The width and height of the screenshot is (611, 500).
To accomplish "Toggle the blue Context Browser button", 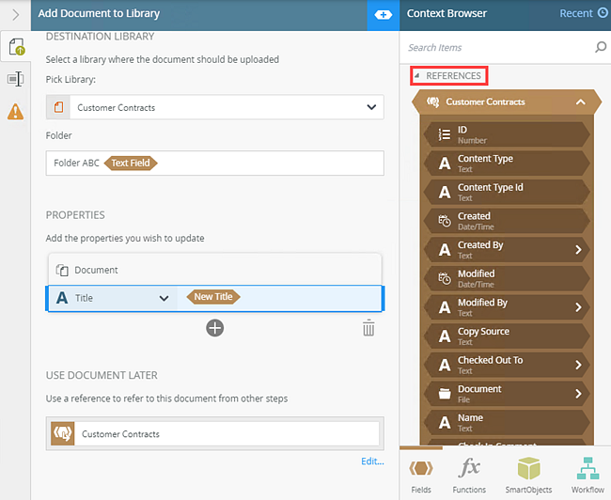I will (x=383, y=14).
